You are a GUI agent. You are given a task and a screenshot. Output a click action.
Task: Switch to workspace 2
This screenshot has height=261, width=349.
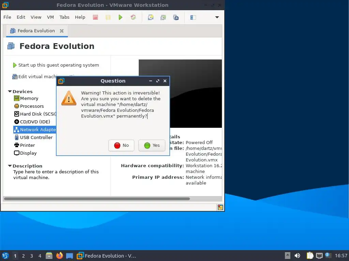[24, 256]
